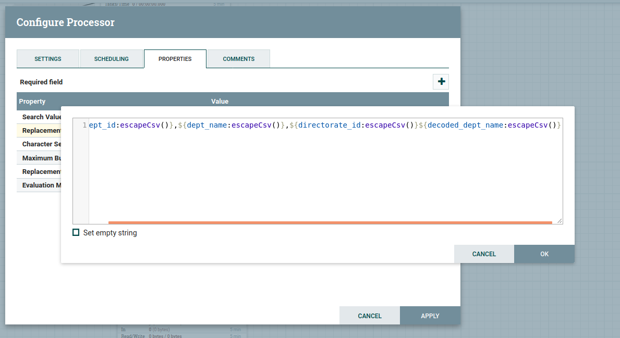Click the Property column header
The height and width of the screenshot is (338, 620).
click(x=32, y=102)
